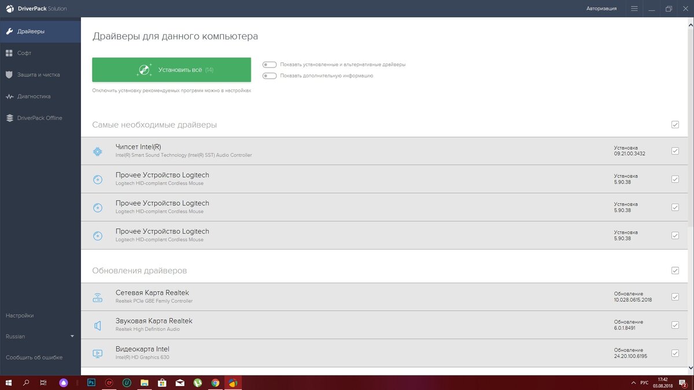Open the notification center icon
Viewport: 694px width, 390px height.
pos(682,382)
